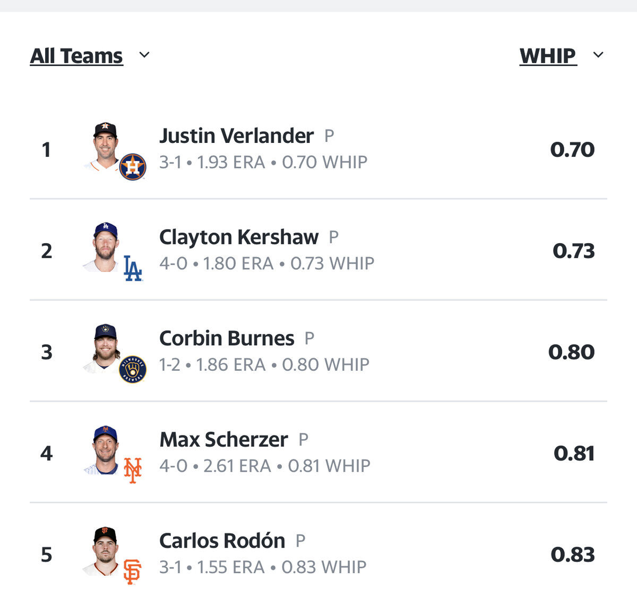Viewport: 637px width, 597px height.
Task: Open Clayton Kershaw's headshot photo
Action: coord(105,247)
